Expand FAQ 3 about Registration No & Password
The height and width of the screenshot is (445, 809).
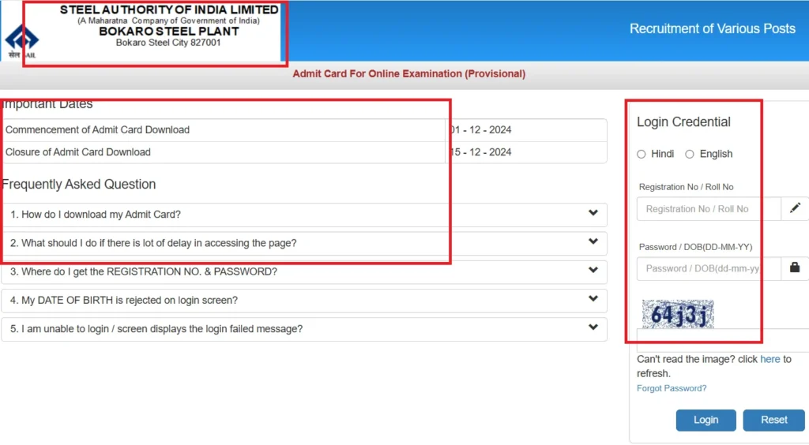pos(304,271)
